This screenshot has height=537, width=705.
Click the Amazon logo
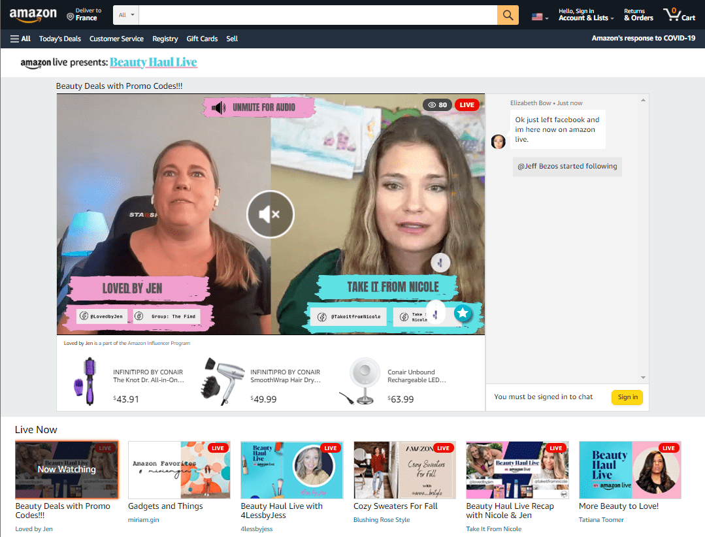coord(33,15)
